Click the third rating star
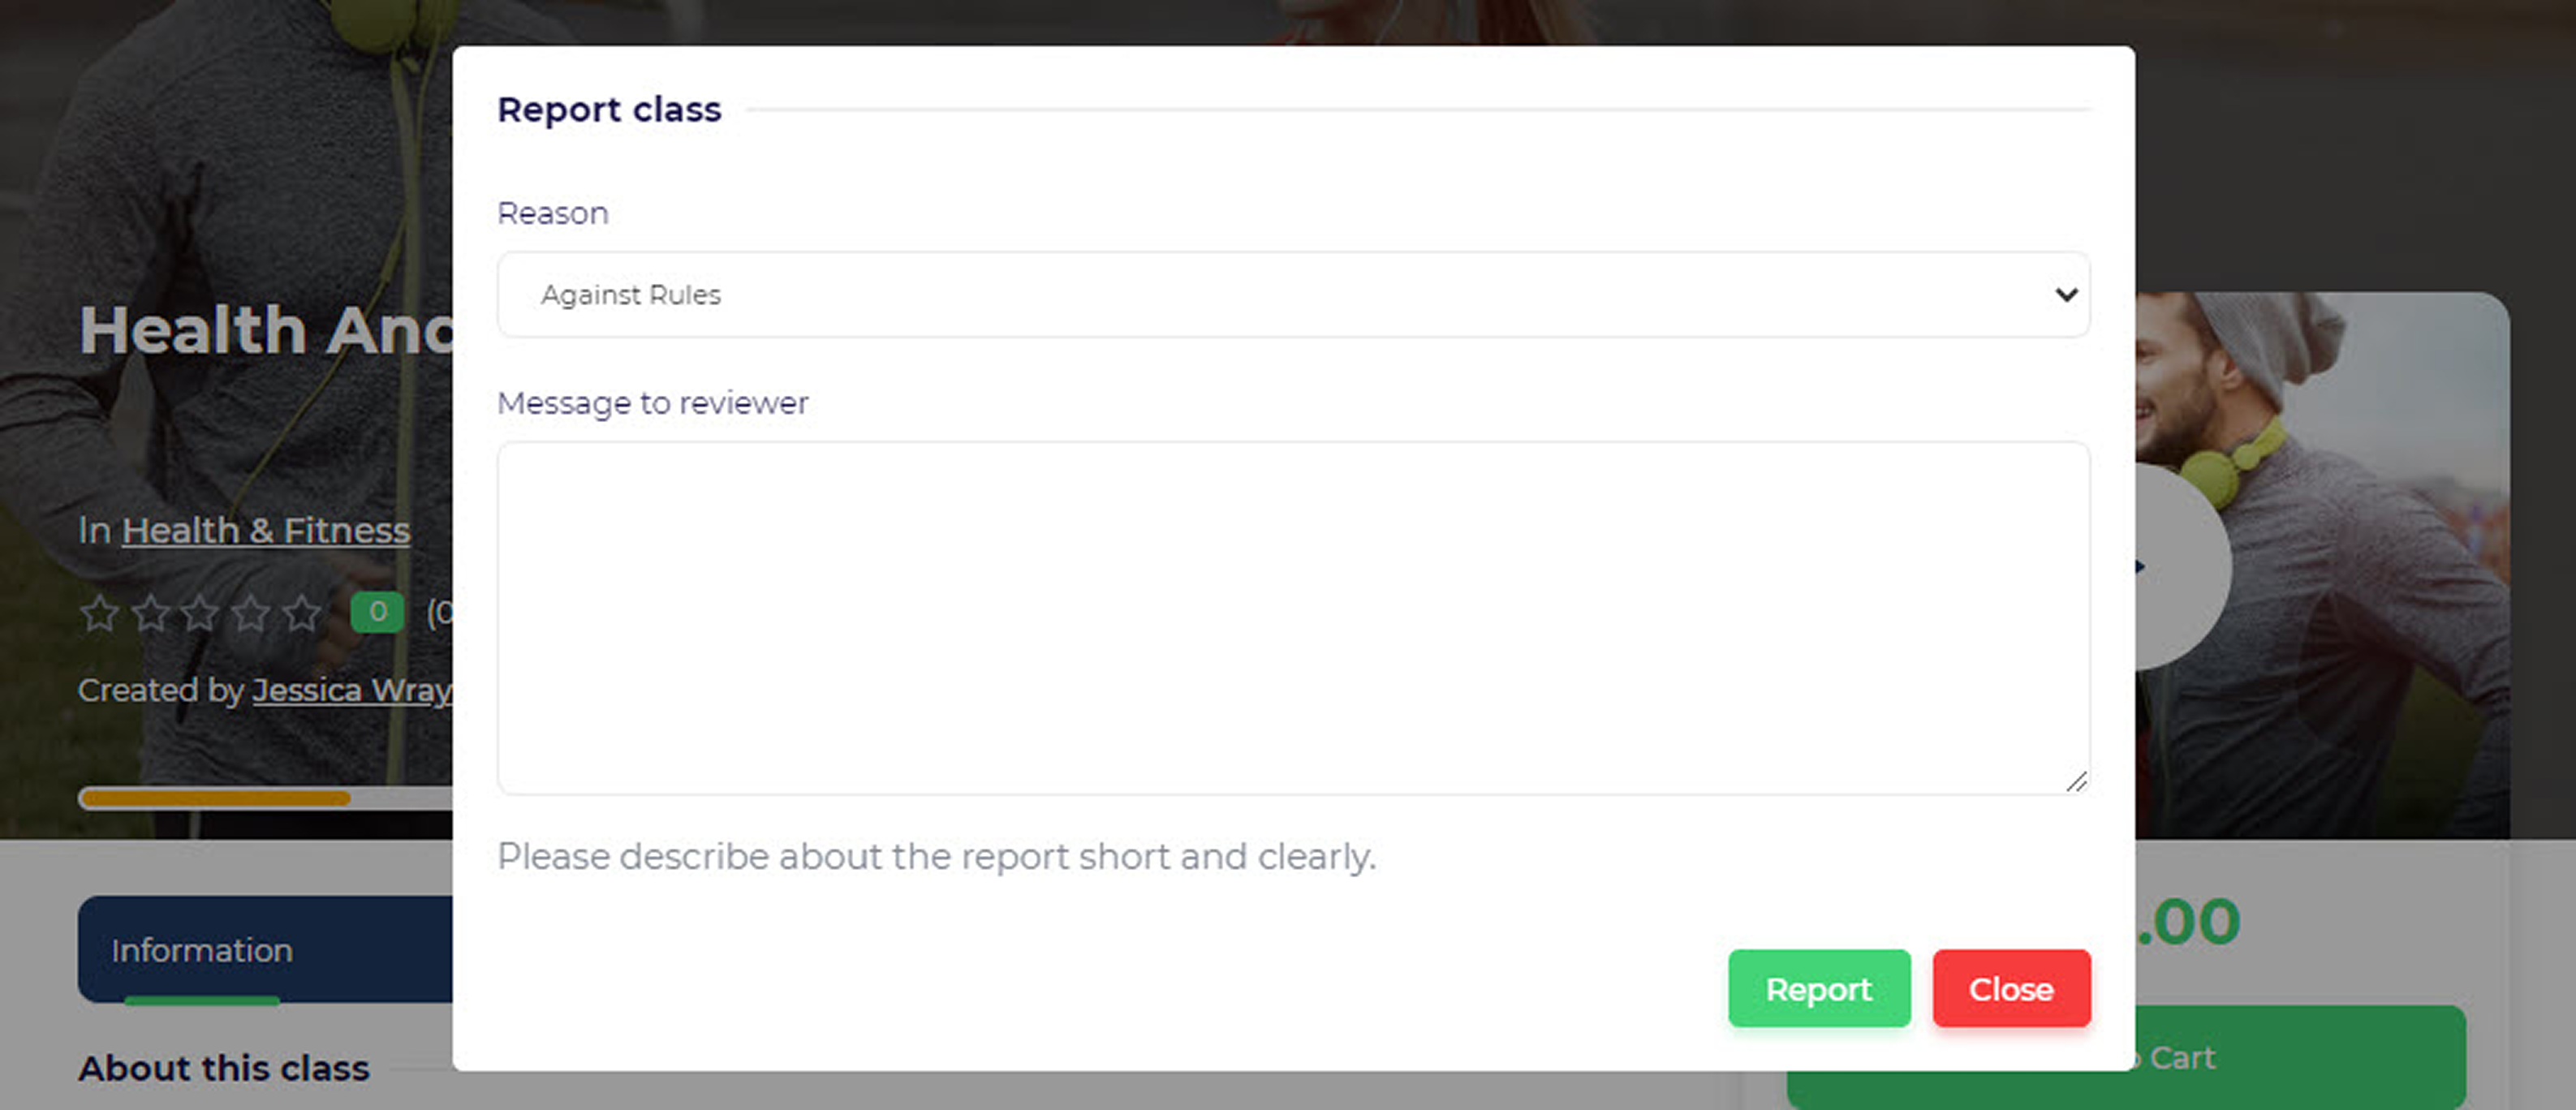Viewport: 2576px width, 1110px height. pyautogui.click(x=200, y=613)
